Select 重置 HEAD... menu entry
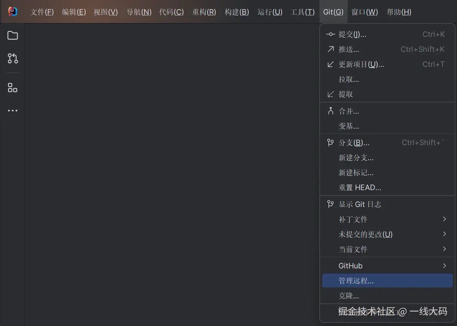The width and height of the screenshot is (457, 326). point(387,187)
